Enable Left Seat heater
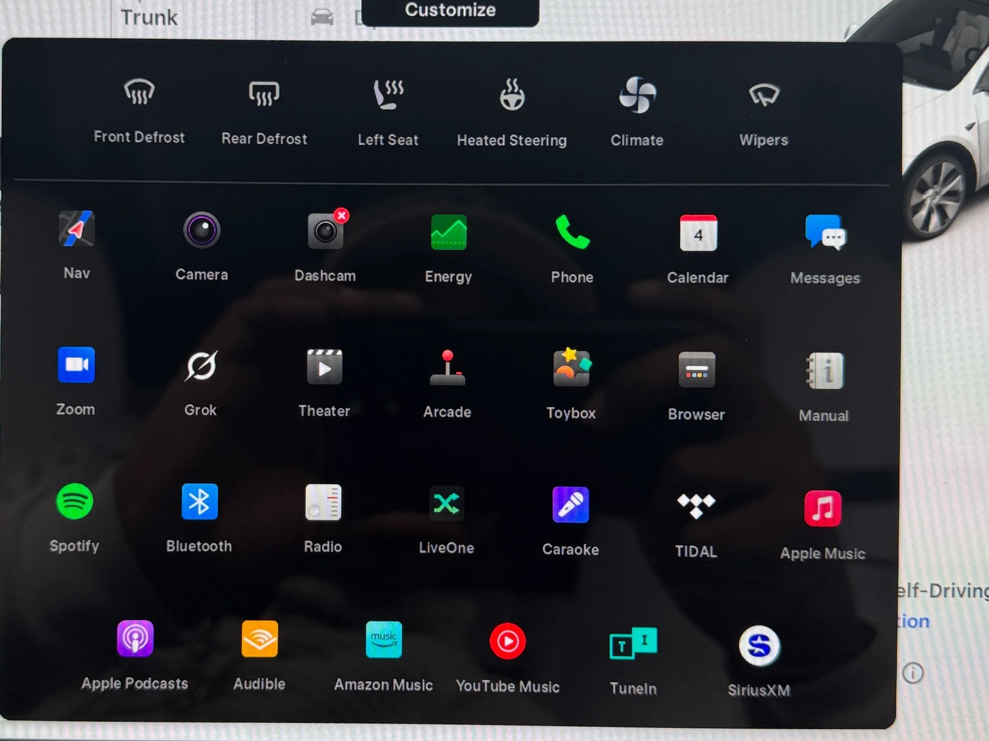 click(388, 95)
